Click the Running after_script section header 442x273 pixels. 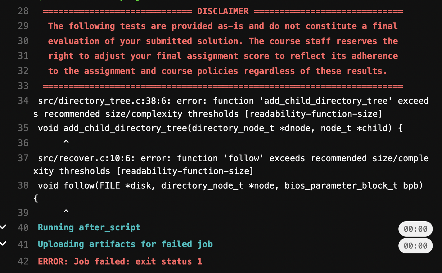89,227
